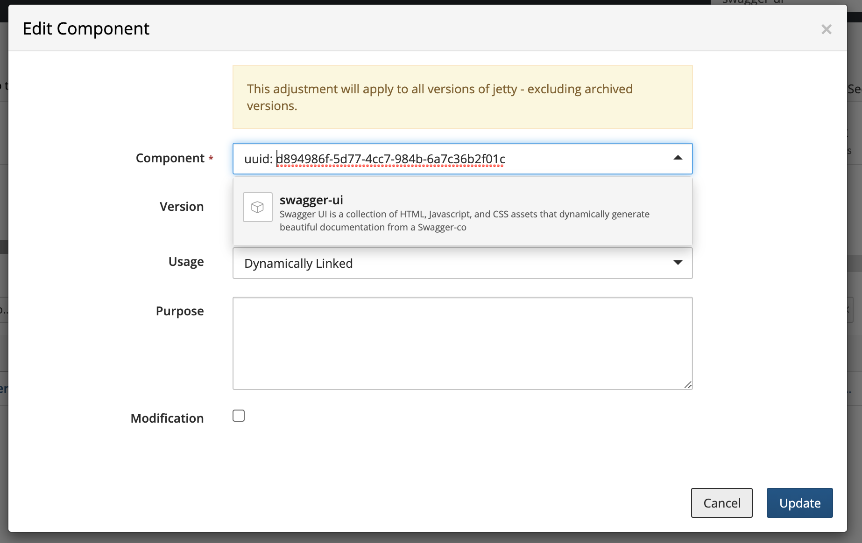Click the jetty versions warning banner
The height and width of the screenshot is (543, 862).
point(462,97)
